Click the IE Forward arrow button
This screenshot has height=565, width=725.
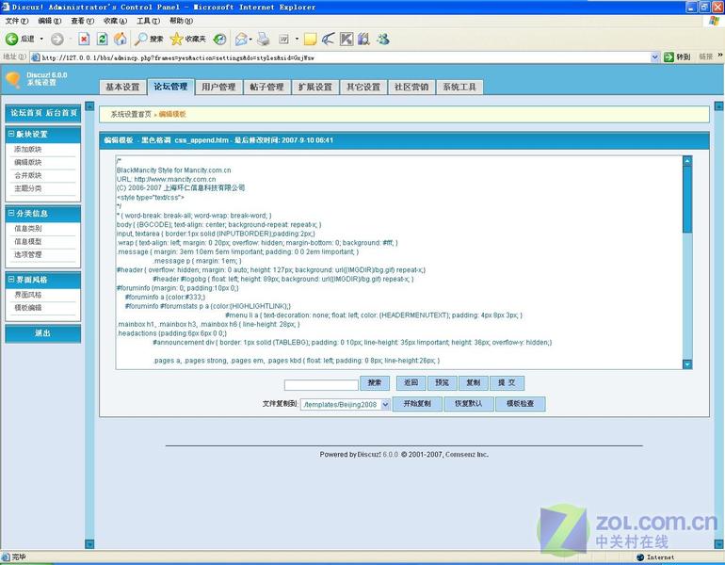[x=57, y=40]
